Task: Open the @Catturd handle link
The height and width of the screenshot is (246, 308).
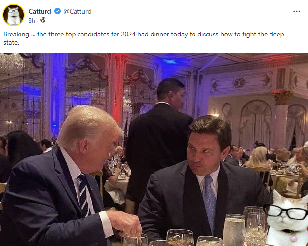Action: [x=77, y=11]
